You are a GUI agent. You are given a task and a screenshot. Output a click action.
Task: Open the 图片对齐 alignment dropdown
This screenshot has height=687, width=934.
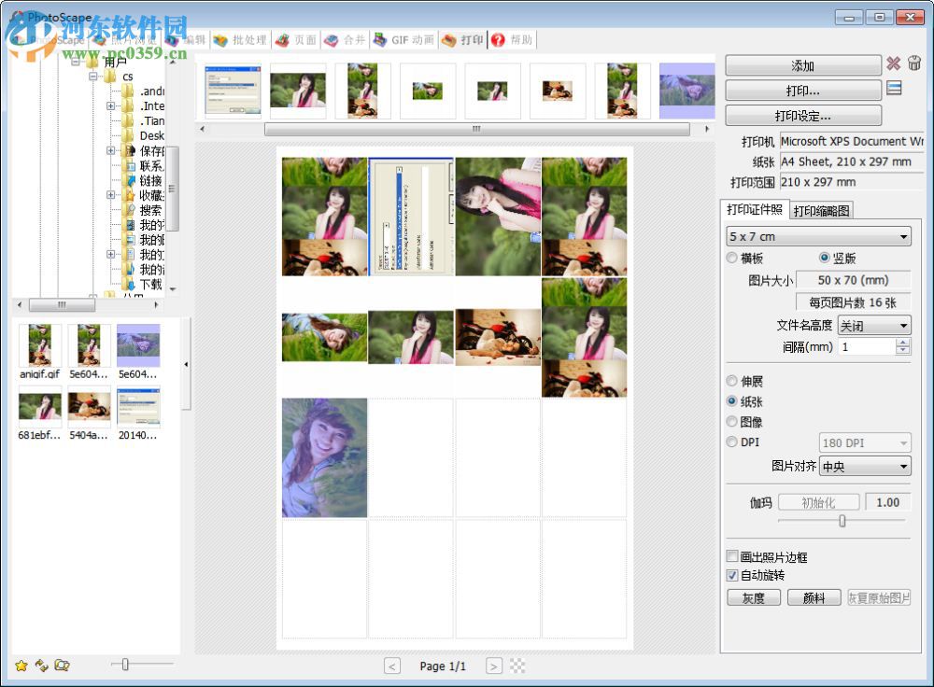click(864, 467)
